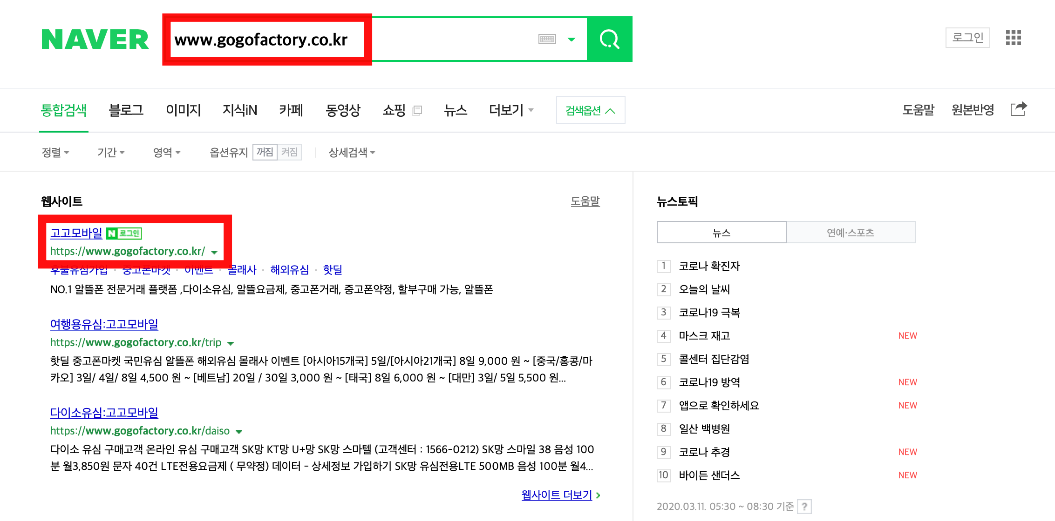The height and width of the screenshot is (521, 1055).
Task: Expand search box autocomplete arrow
Action: click(x=571, y=40)
